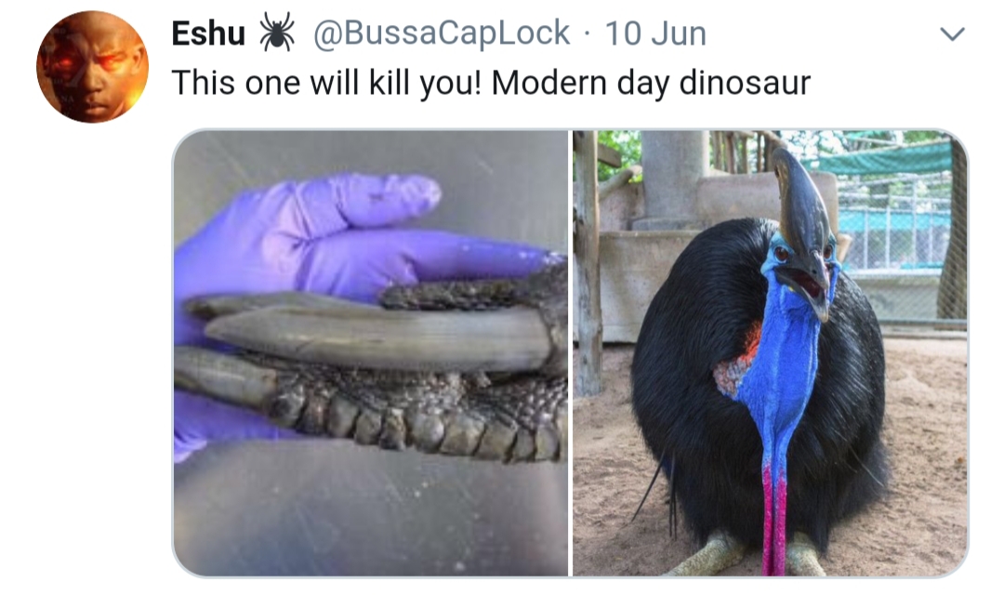Open the right photo of the cassowary
This screenshot has width=1004, height=595.
pos(770,353)
